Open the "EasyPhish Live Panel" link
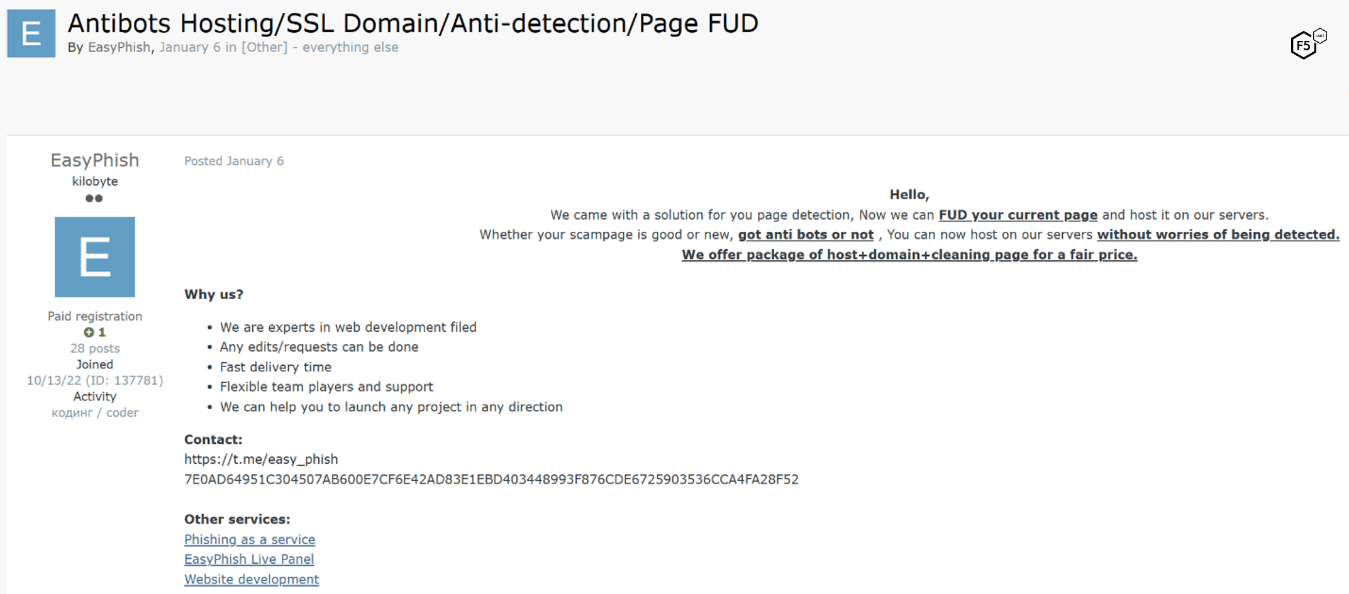This screenshot has width=1349, height=594. pos(249,559)
